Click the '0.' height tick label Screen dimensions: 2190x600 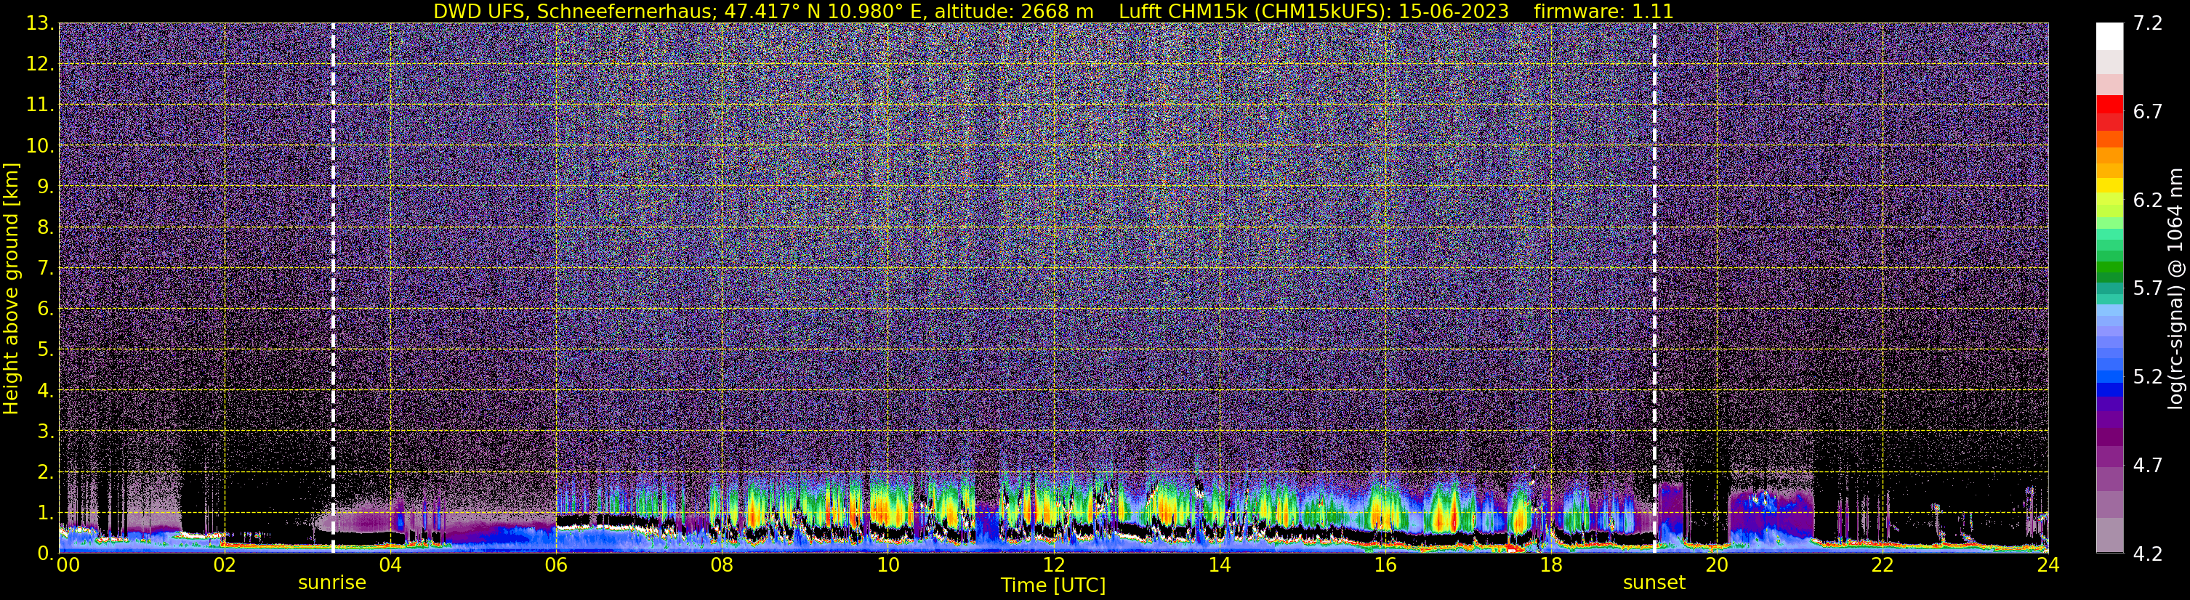click(44, 554)
